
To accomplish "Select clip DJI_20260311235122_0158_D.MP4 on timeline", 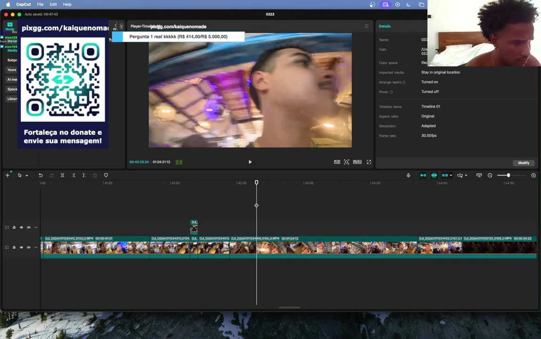I will tap(499, 247).
